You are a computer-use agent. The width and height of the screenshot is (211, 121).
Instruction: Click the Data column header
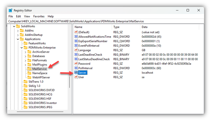169,27
